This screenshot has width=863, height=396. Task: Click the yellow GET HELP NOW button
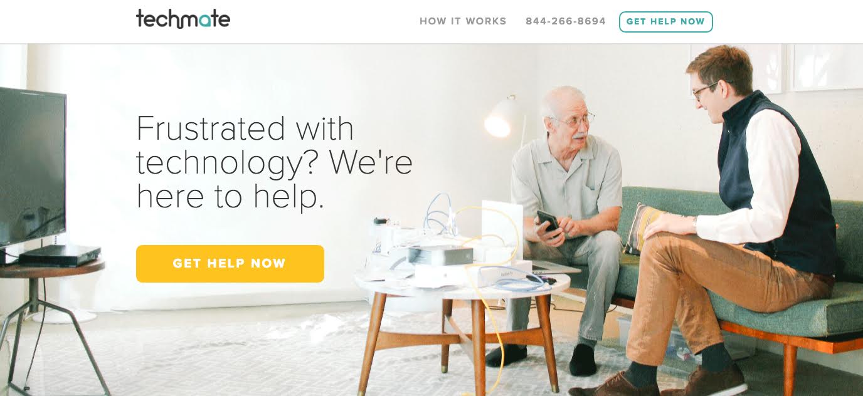[230, 264]
